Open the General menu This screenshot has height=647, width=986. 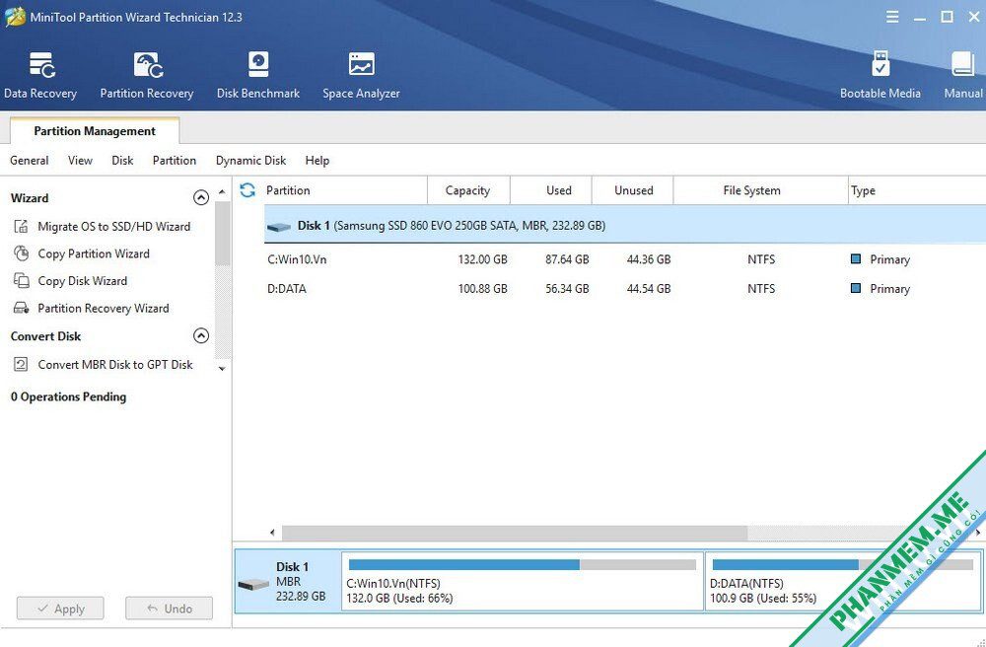pos(29,161)
